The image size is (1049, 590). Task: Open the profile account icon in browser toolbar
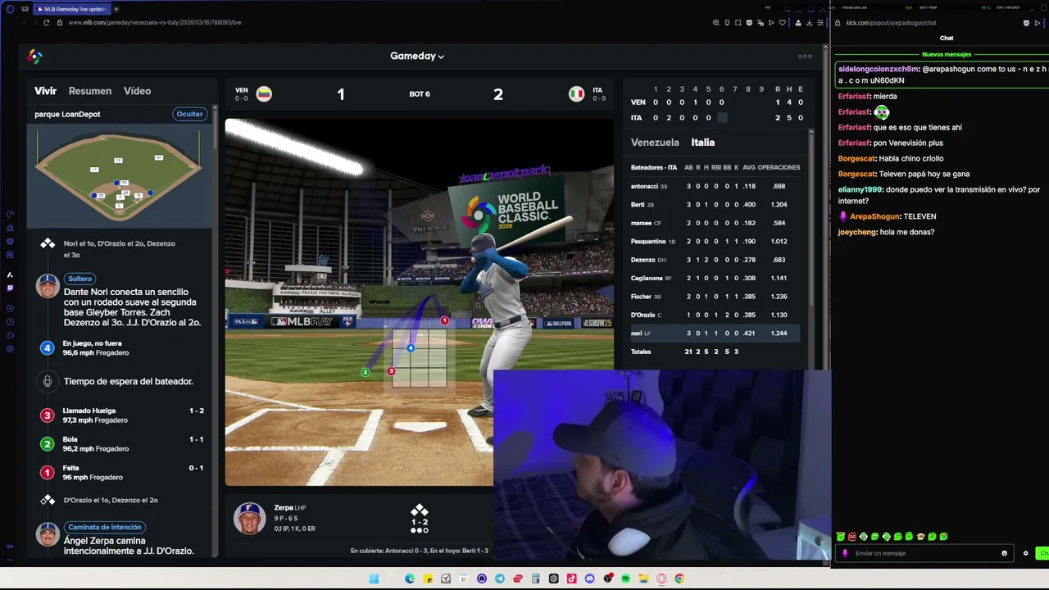798,23
